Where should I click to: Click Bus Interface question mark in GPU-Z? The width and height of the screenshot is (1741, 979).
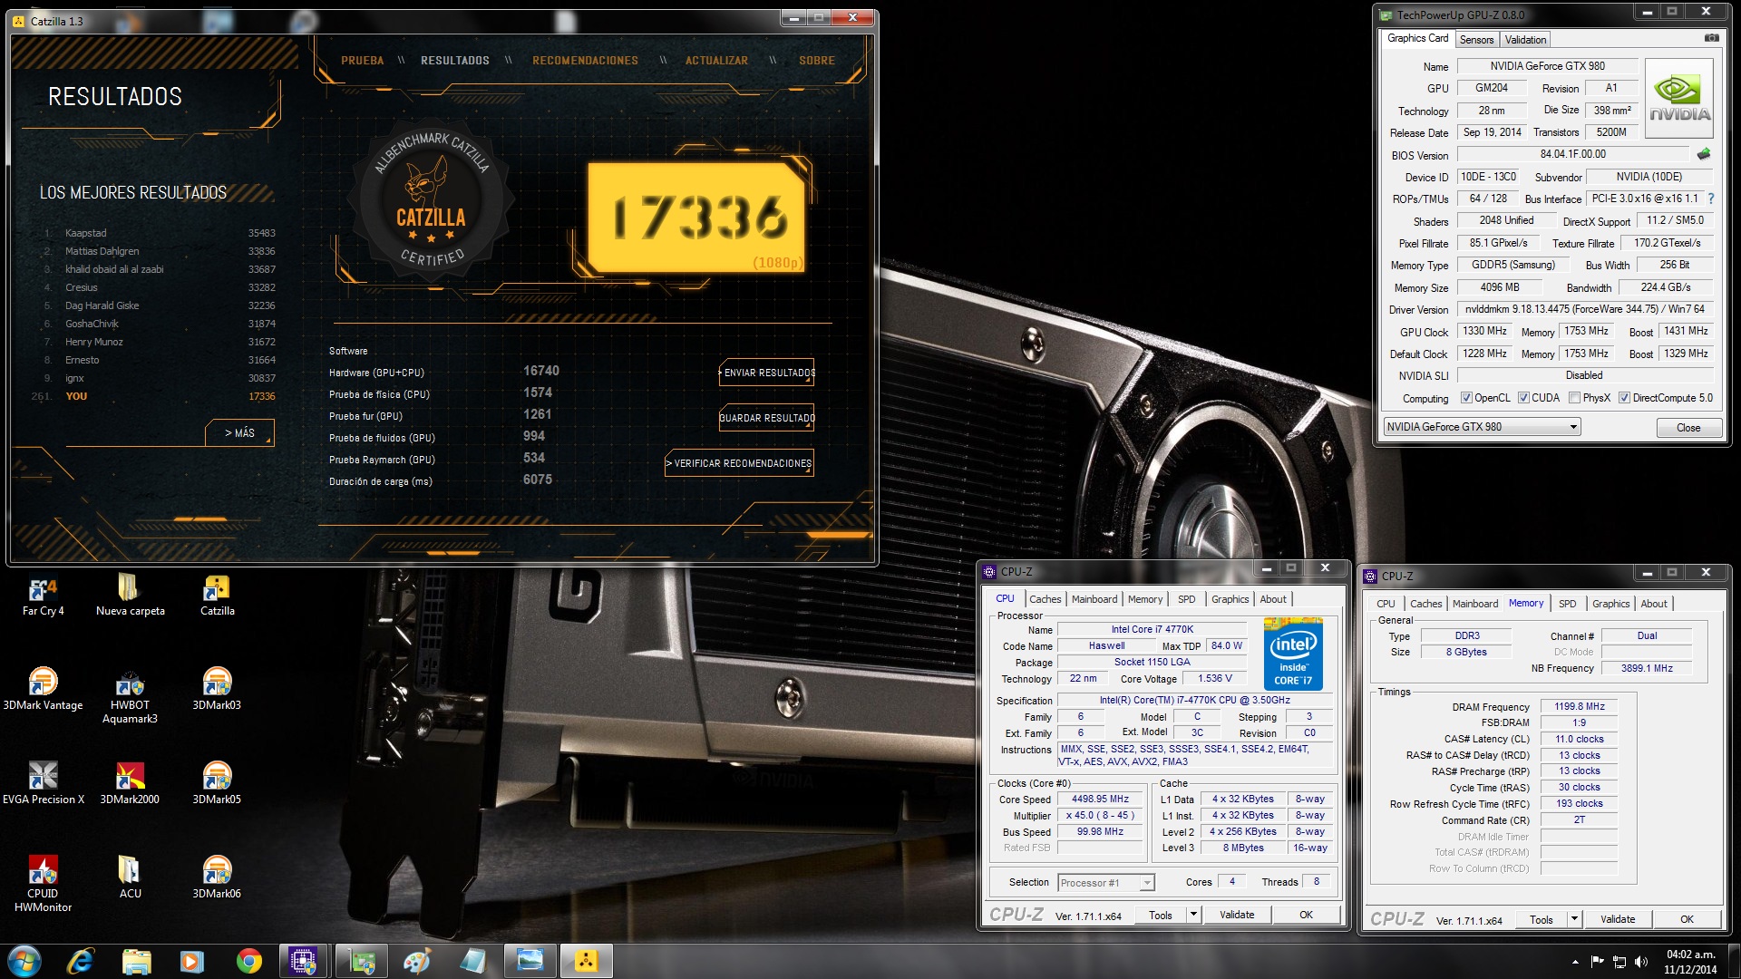(x=1711, y=199)
